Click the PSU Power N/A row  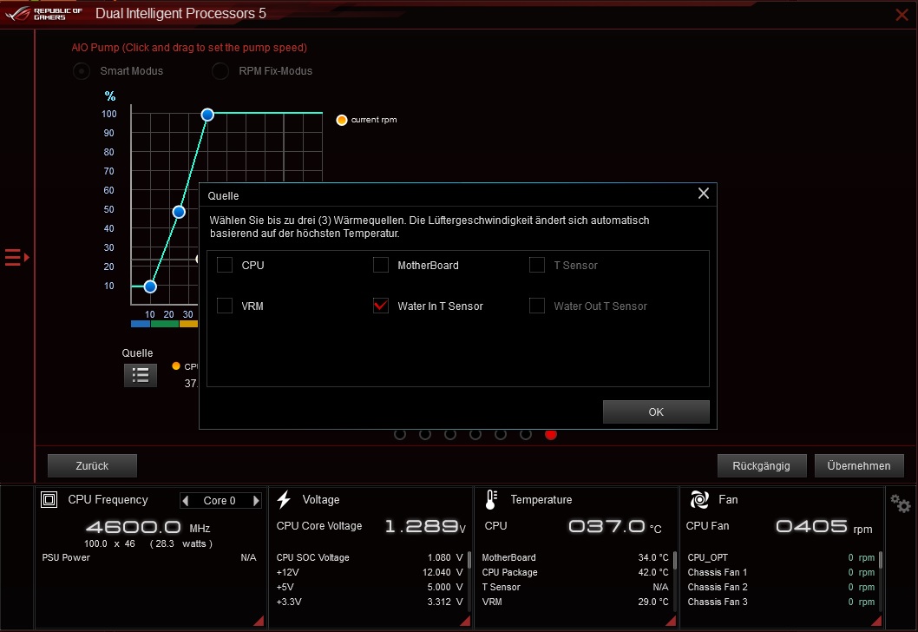click(x=149, y=557)
